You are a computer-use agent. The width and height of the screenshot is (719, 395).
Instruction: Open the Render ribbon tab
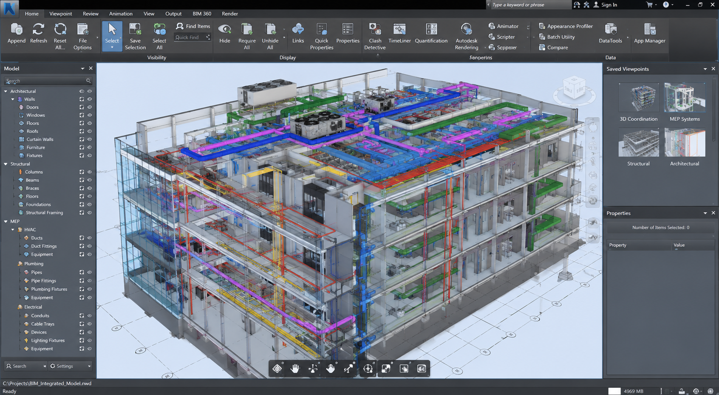pos(230,14)
